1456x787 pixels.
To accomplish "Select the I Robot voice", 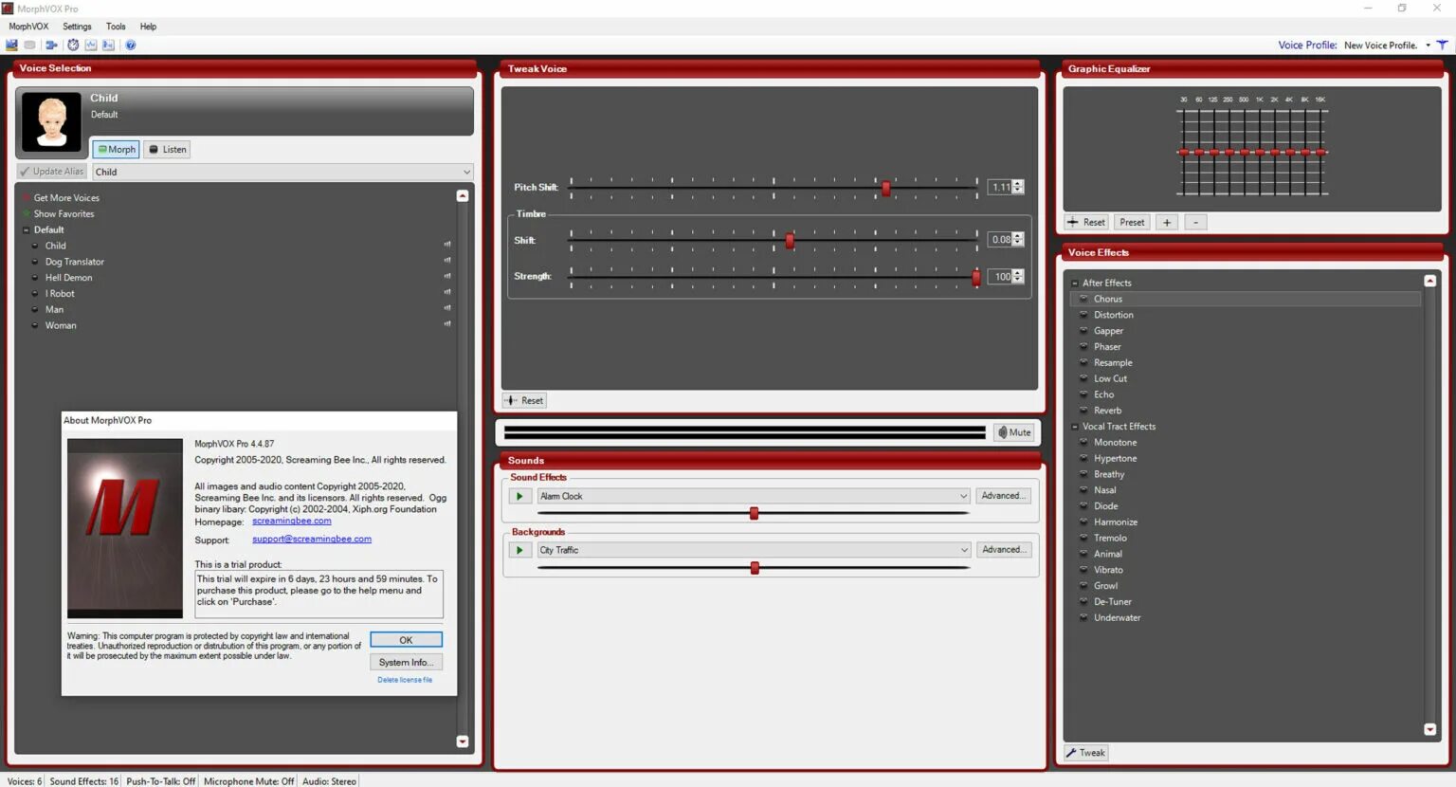I will tap(60, 294).
